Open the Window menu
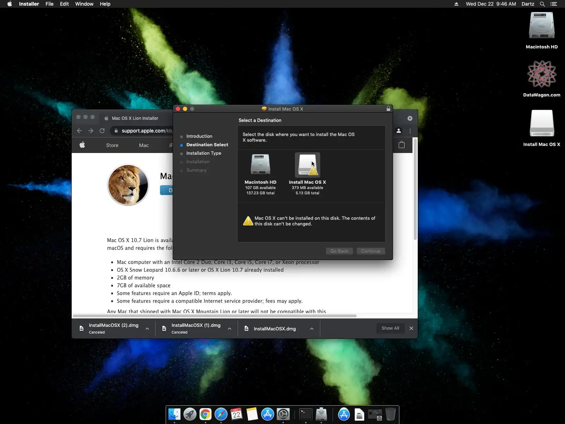The width and height of the screenshot is (565, 424). click(x=84, y=4)
